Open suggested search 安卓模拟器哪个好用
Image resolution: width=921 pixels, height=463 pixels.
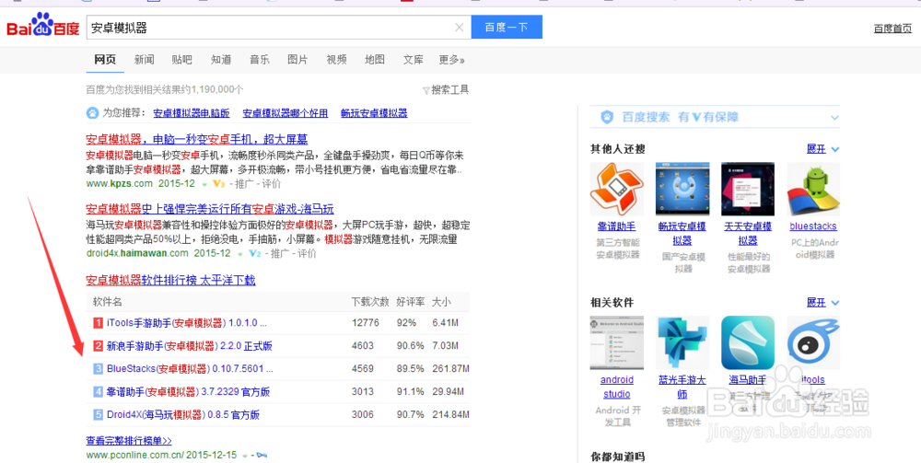click(x=286, y=113)
